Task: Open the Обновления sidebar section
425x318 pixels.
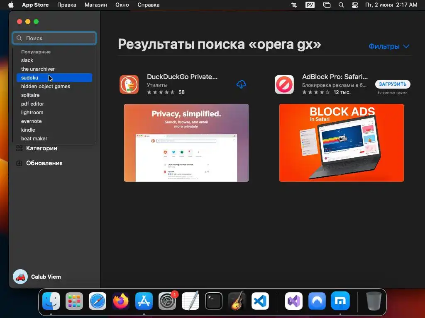Action: pyautogui.click(x=44, y=163)
